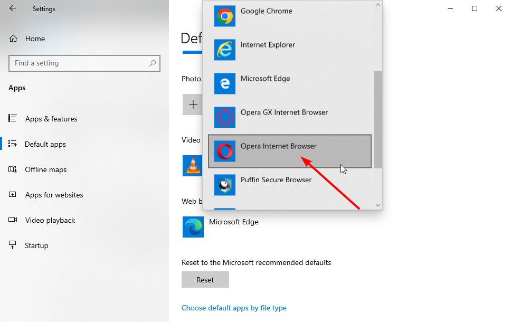Click the Google Chrome icon in the list
The image size is (511, 322).
[225, 16]
